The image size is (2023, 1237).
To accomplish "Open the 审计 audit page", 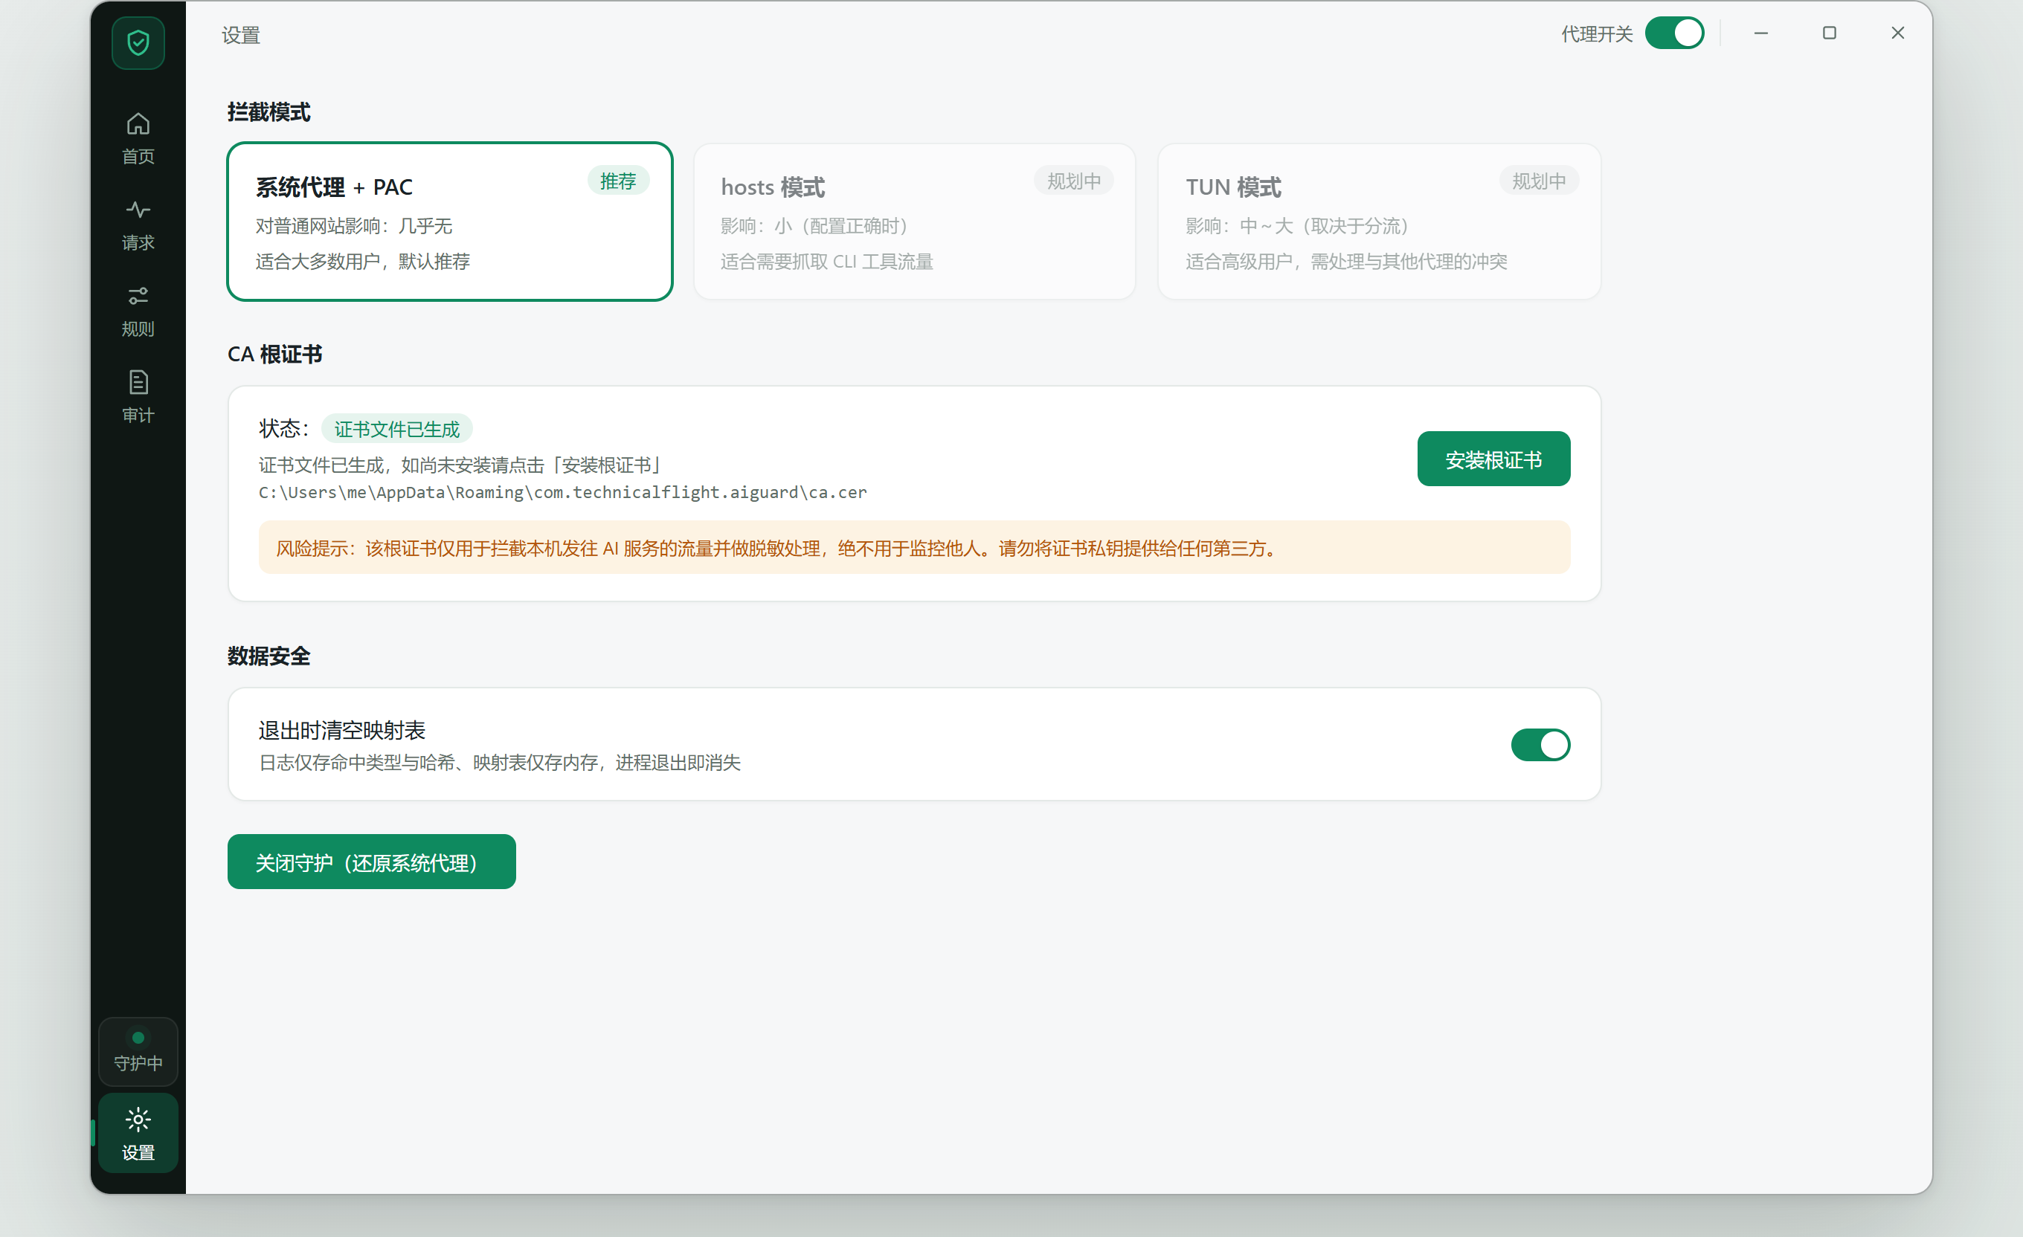I will (x=138, y=397).
